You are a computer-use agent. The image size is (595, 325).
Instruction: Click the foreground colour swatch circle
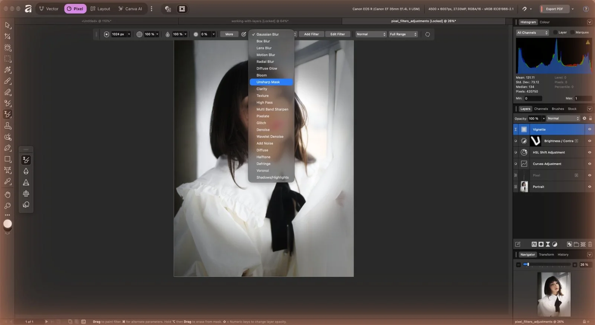(x=7, y=224)
